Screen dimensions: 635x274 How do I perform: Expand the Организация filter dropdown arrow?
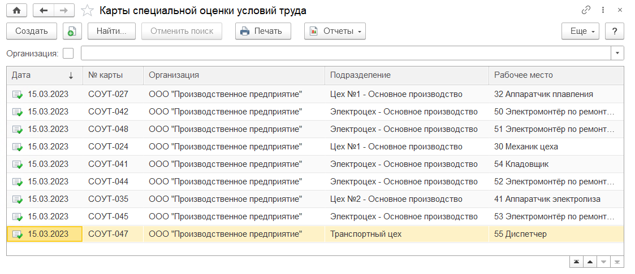(x=617, y=53)
